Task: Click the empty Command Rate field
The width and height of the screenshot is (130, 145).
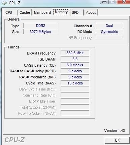Action: click(75, 95)
